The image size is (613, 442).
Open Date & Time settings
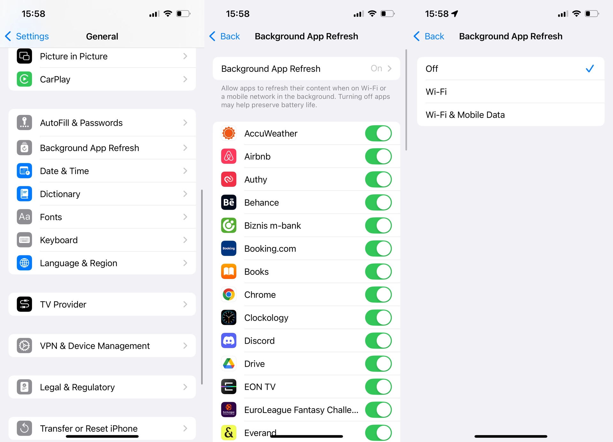tap(102, 170)
